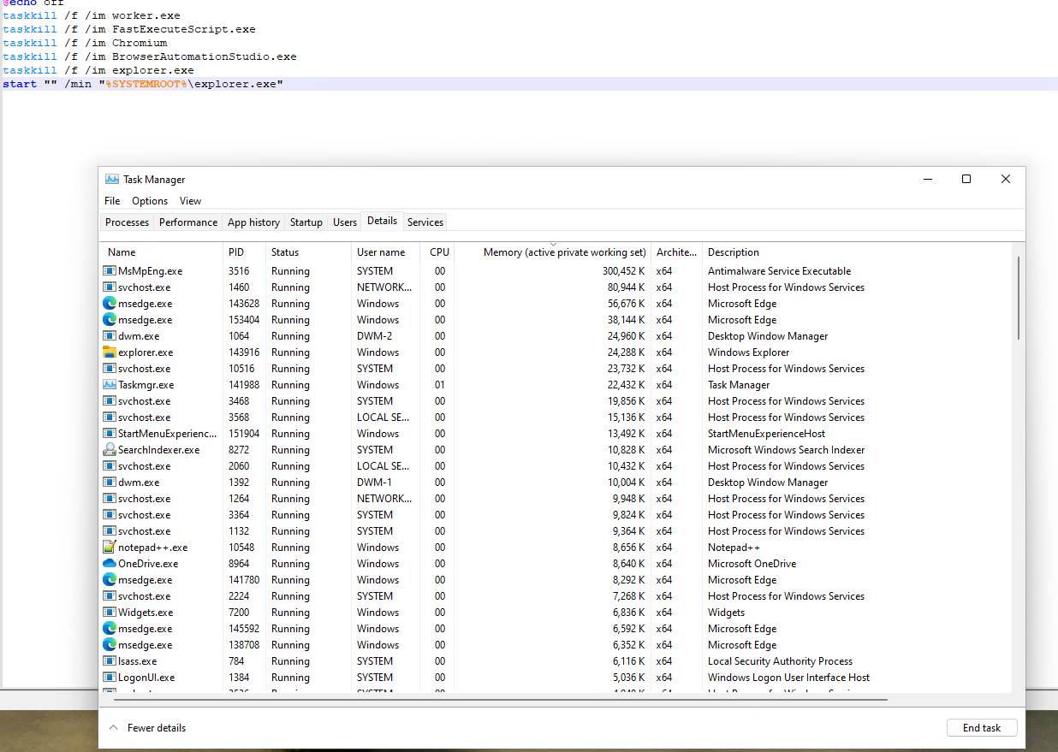The height and width of the screenshot is (752, 1058).
Task: Switch to the Performance tab
Action: pyautogui.click(x=187, y=222)
